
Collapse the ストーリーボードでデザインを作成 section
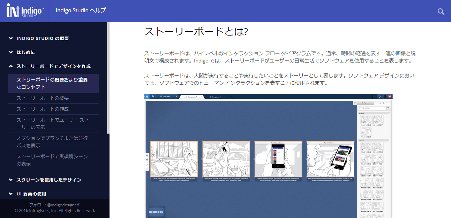click(53, 66)
